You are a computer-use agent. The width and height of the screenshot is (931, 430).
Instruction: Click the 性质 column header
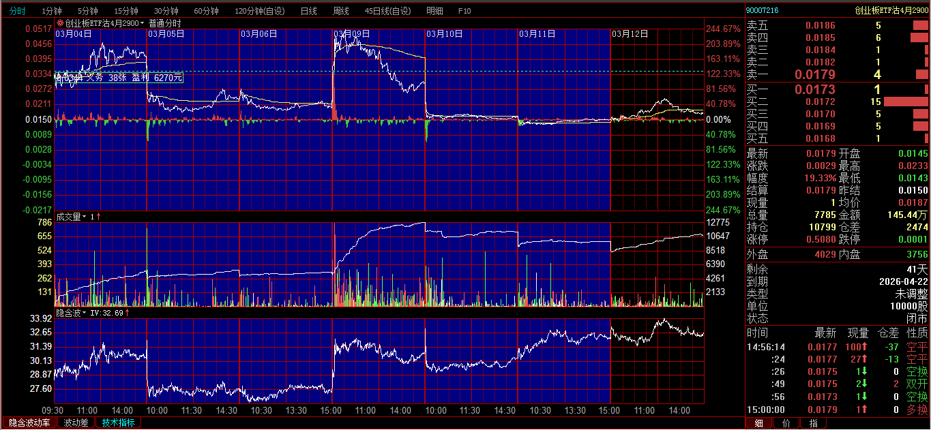(x=917, y=333)
